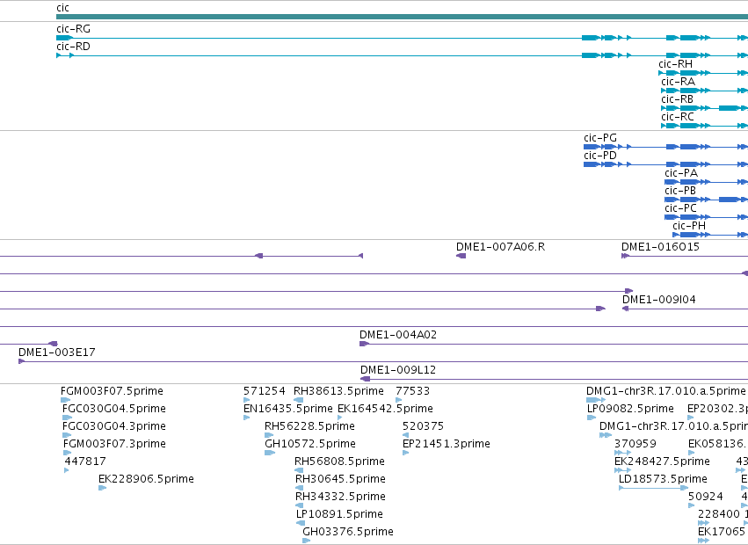Image resolution: width=748 pixels, height=545 pixels.
Task: Select the RH30645.5prime EST label
Action: [x=341, y=479]
